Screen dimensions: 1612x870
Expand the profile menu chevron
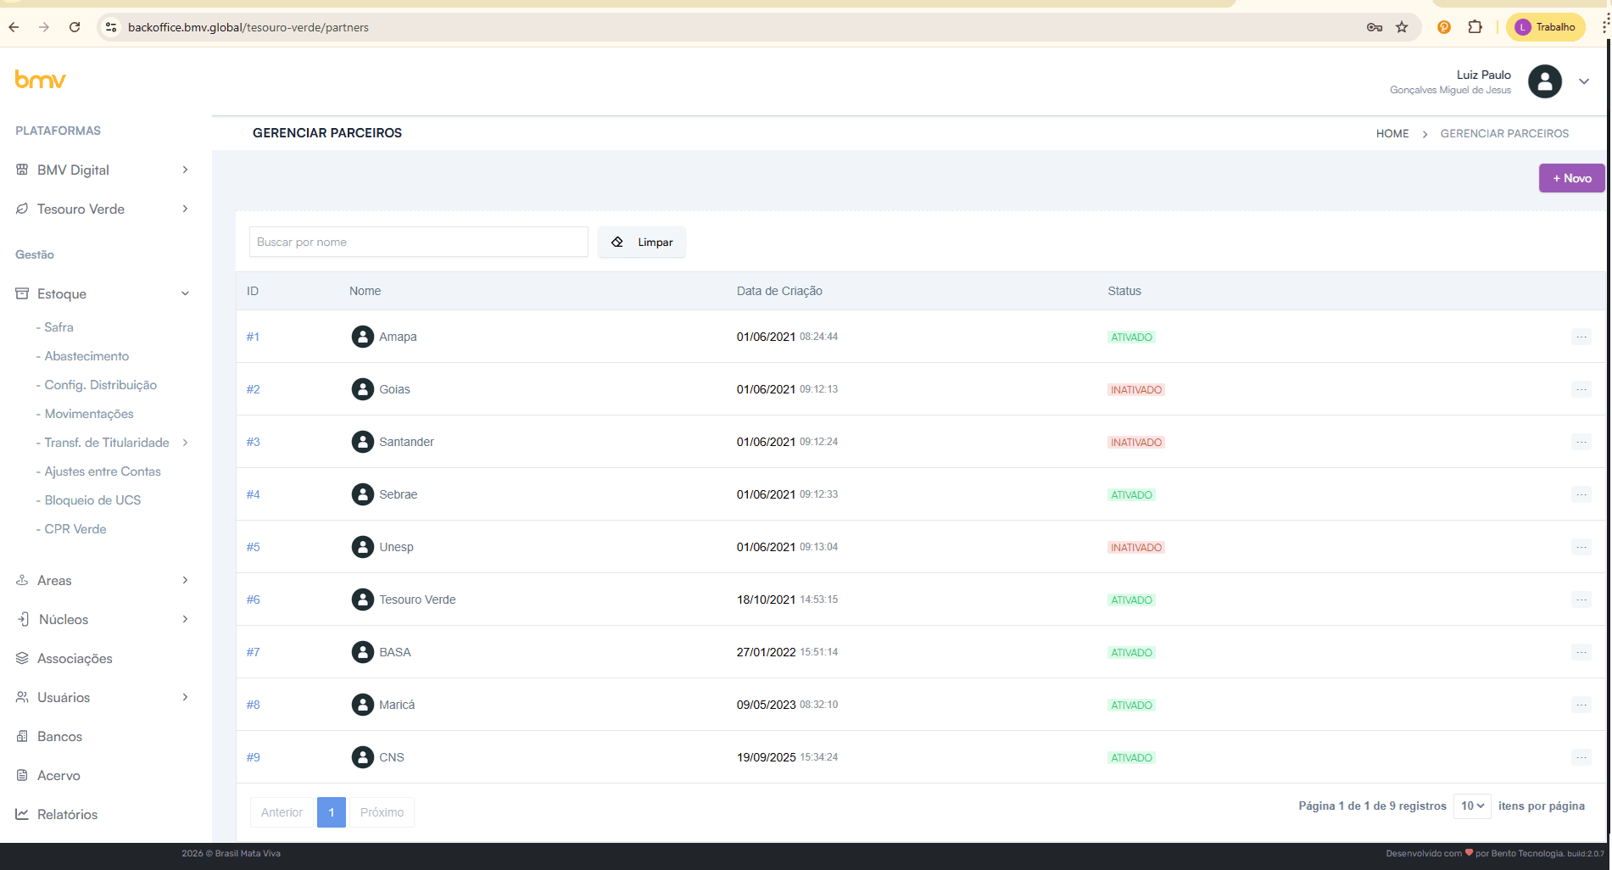point(1583,81)
